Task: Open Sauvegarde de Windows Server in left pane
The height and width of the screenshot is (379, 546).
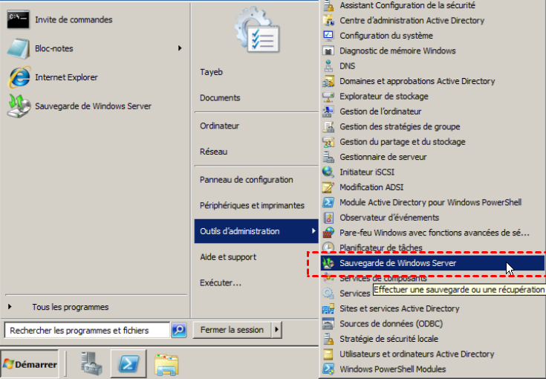Action: point(79,106)
